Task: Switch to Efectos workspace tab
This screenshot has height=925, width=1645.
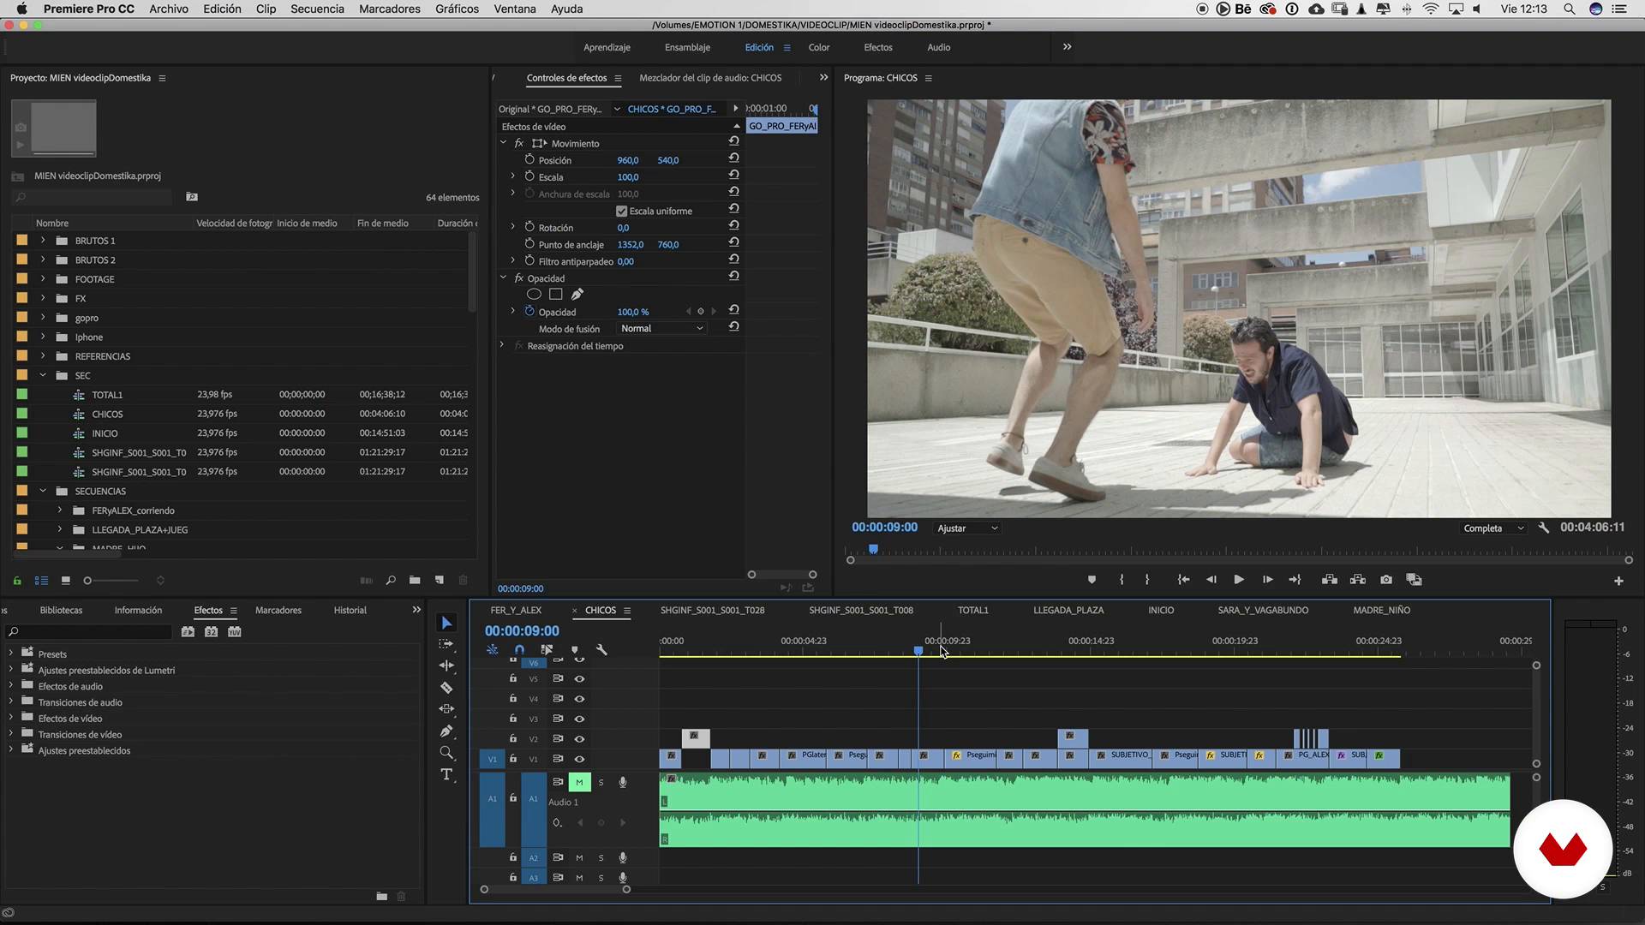Action: [x=877, y=47]
